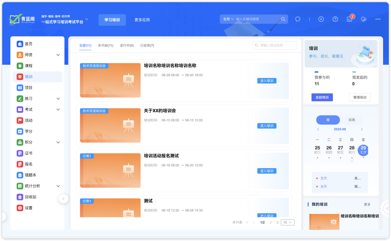Click the plus create icon in top bar
This screenshot has height=241, width=391.
coord(321,19)
